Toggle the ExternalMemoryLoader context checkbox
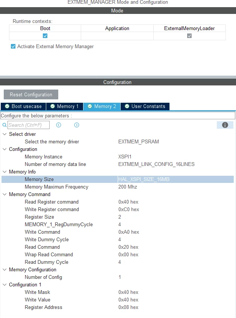The image size is (236, 318). (189, 36)
